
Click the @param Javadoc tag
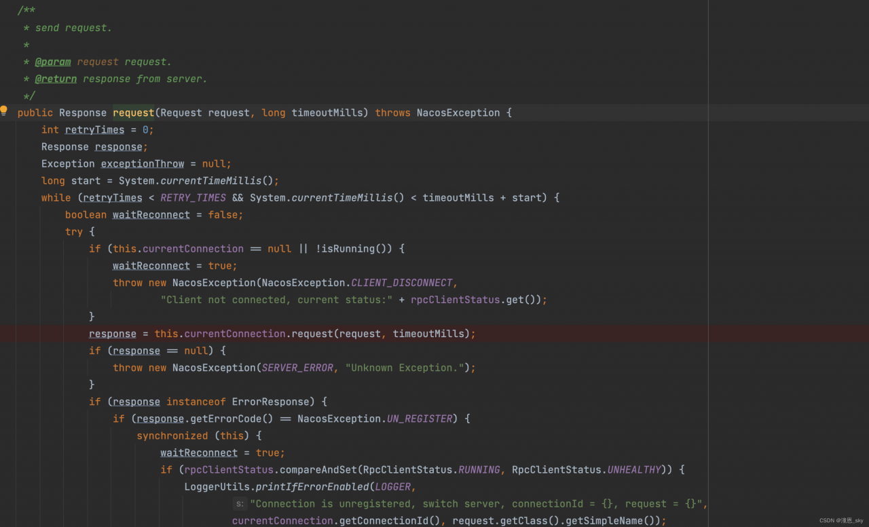[x=53, y=62]
